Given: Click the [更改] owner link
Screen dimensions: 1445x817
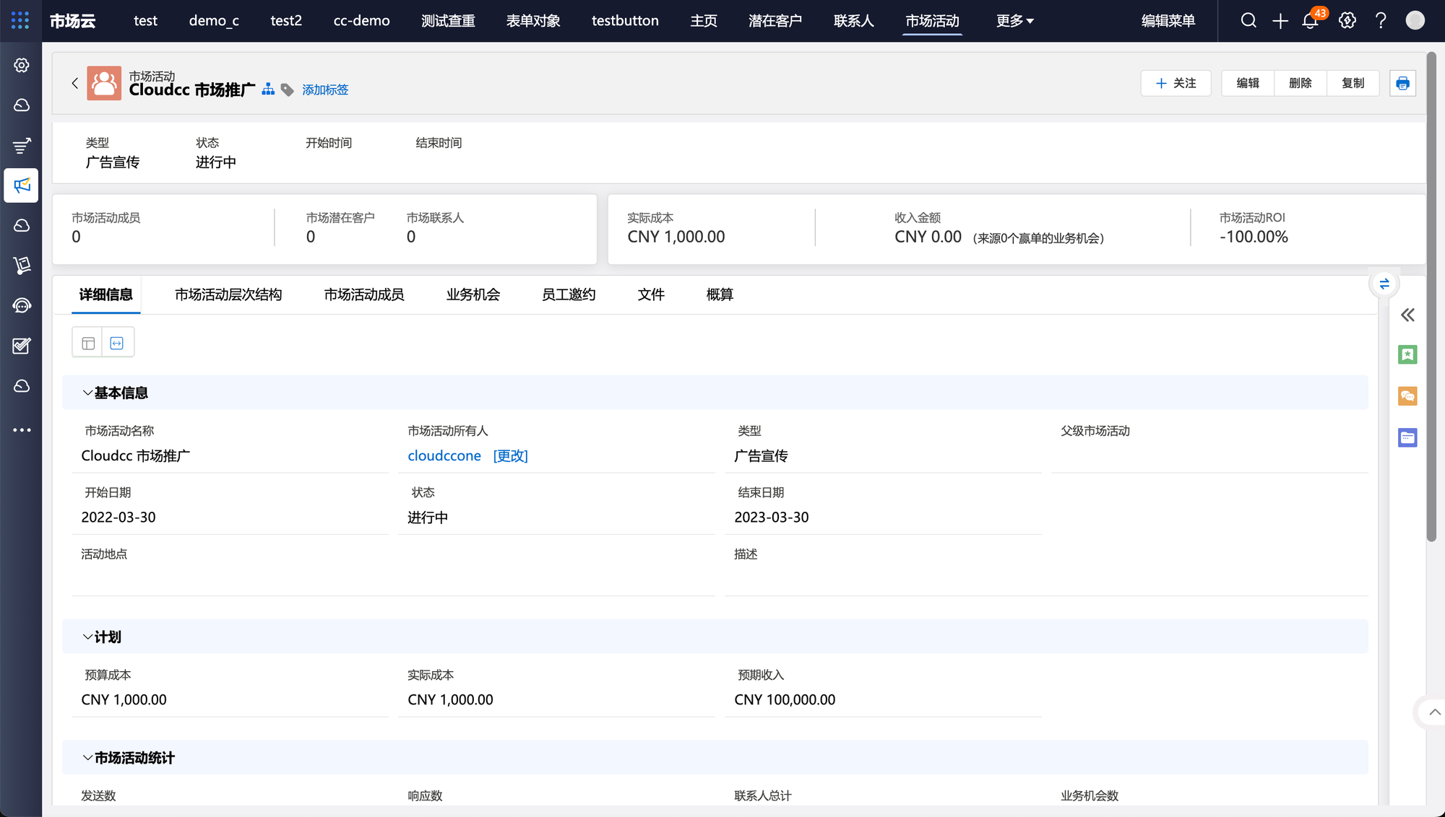Looking at the screenshot, I should coord(510,455).
